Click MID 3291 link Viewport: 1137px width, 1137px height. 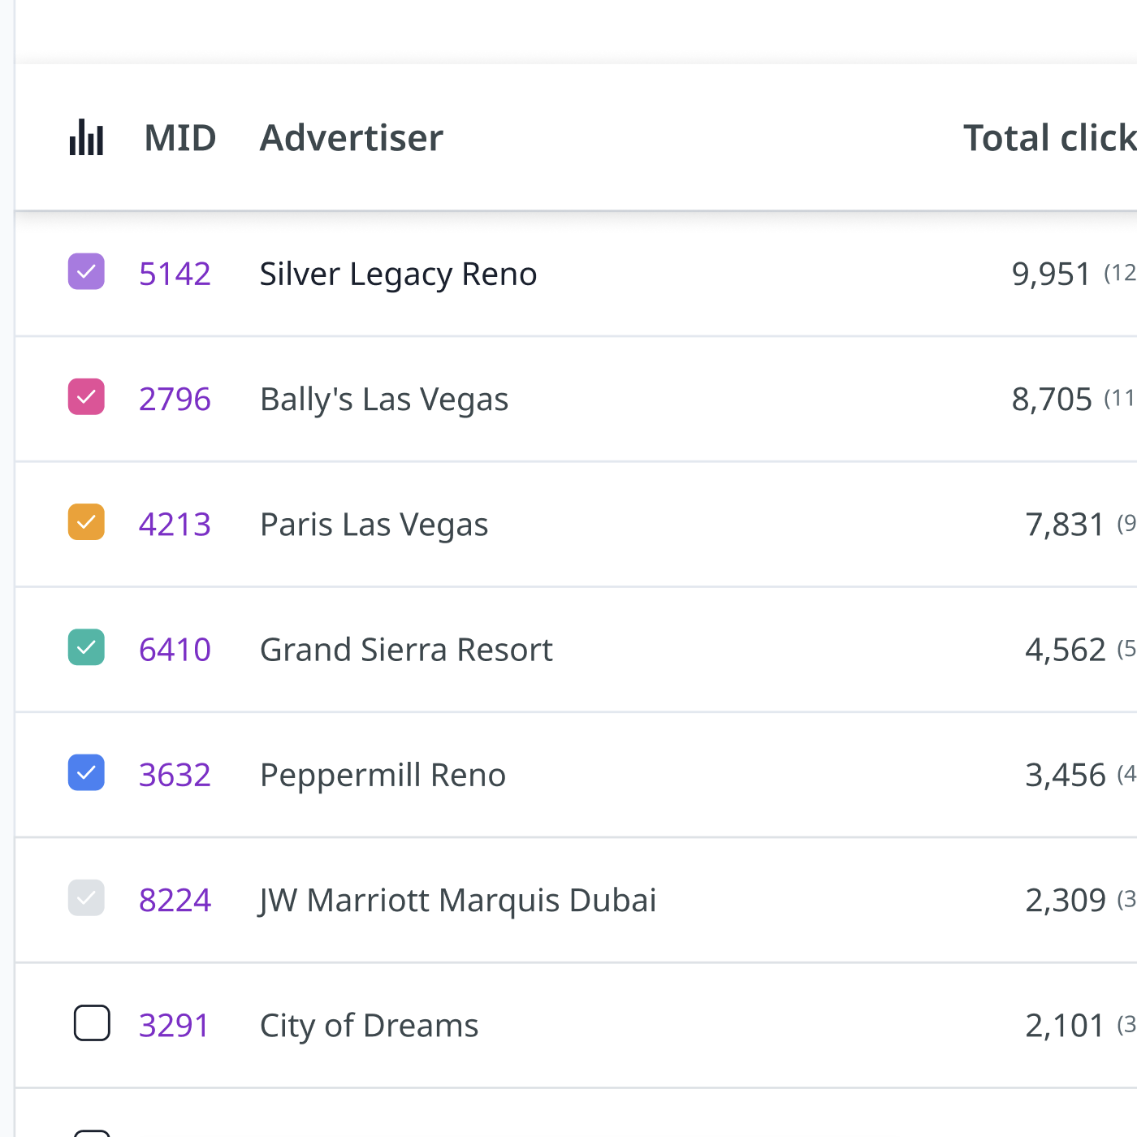(174, 1025)
